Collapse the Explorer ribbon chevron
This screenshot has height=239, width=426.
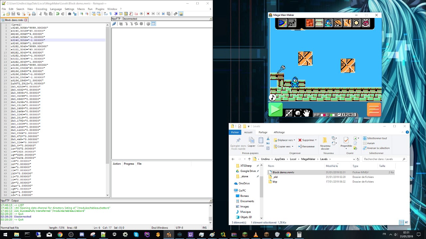402,132
